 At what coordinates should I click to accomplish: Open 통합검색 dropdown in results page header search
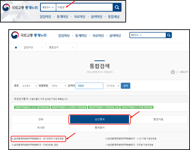136,35
